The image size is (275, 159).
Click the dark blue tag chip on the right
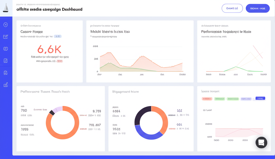click(260, 99)
